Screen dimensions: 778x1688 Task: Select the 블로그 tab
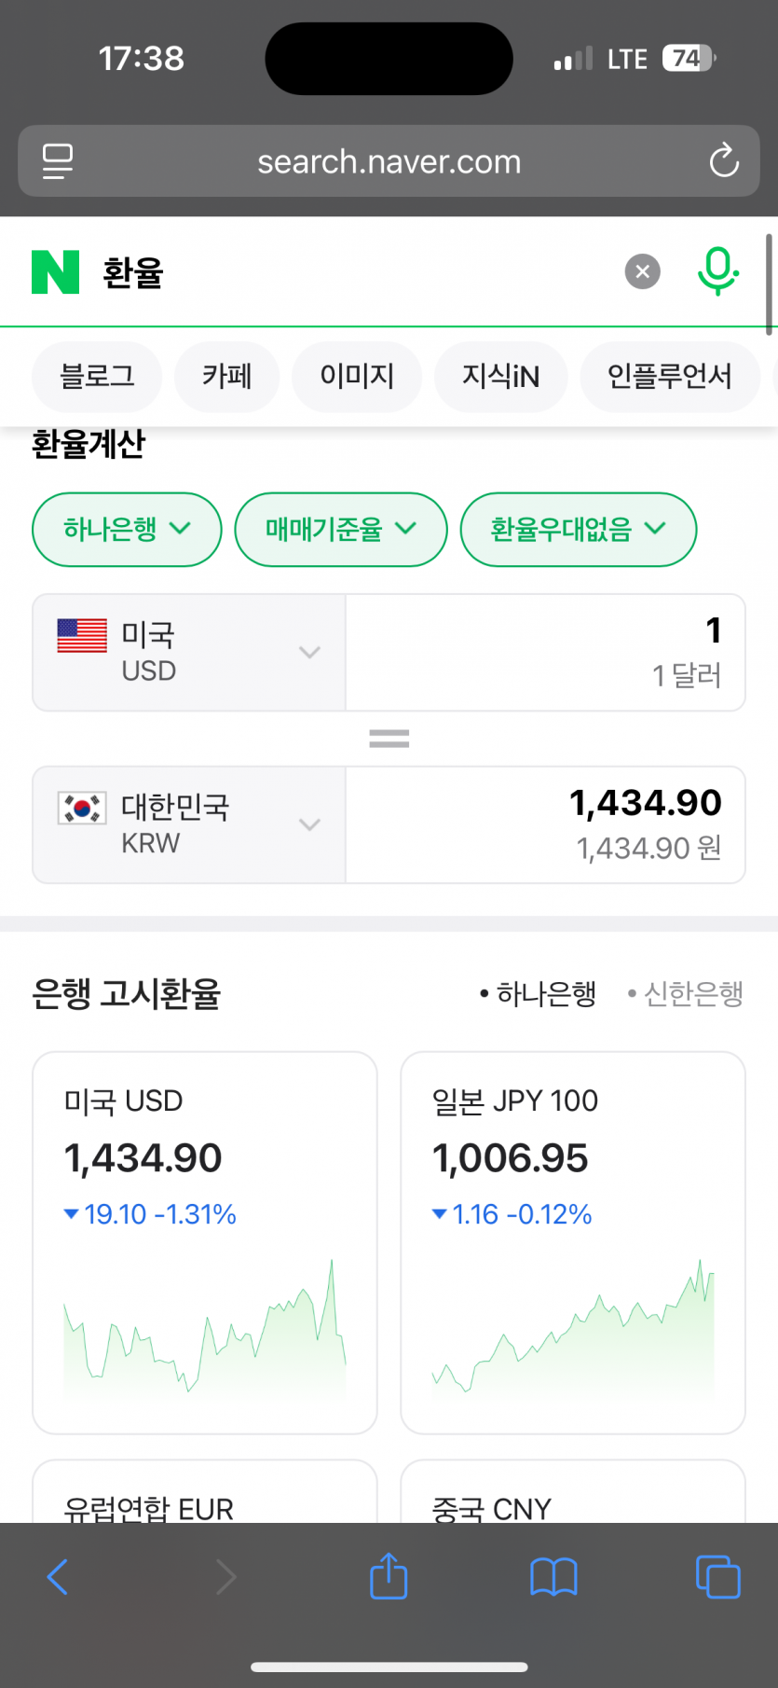tap(97, 377)
